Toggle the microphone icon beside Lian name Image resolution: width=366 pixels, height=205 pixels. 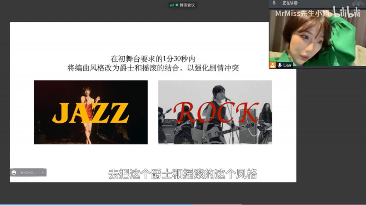point(280,65)
